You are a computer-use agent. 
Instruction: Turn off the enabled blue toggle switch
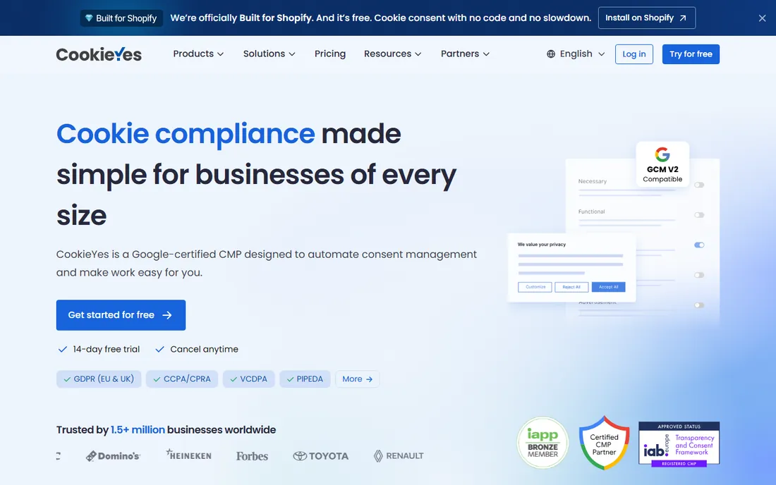(699, 245)
